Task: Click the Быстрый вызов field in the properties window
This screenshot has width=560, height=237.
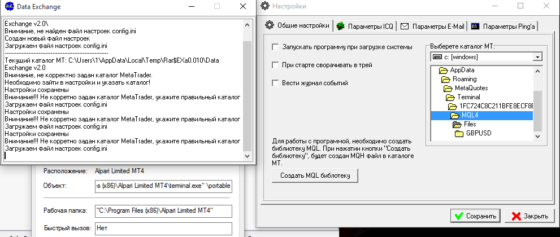Action: [163, 228]
